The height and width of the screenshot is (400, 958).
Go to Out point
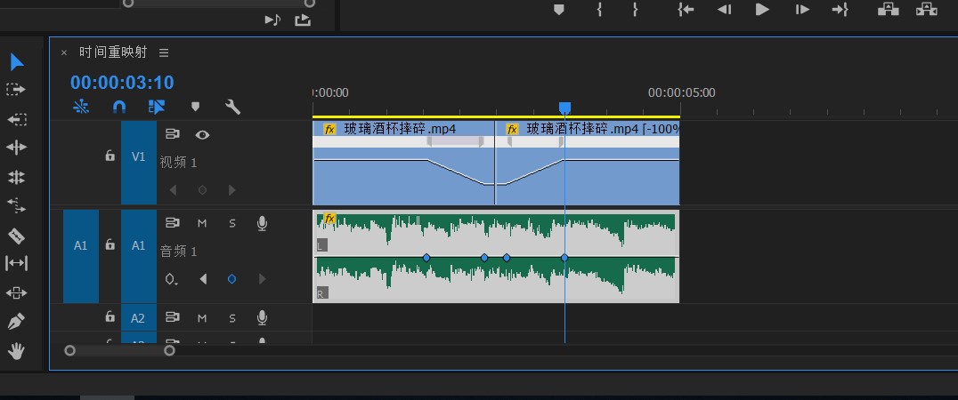tap(840, 9)
